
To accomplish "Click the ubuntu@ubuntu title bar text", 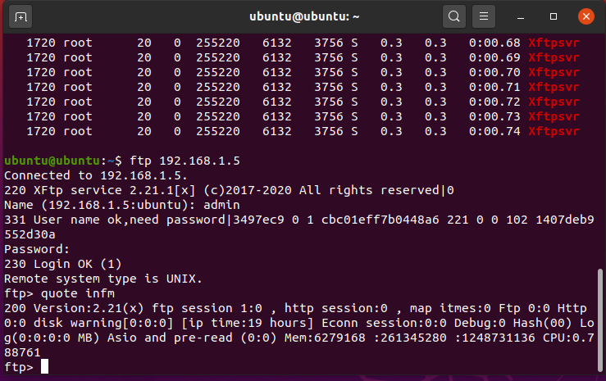I will [x=304, y=16].
